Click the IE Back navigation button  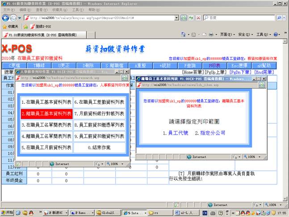pyautogui.click(x=5, y=18)
